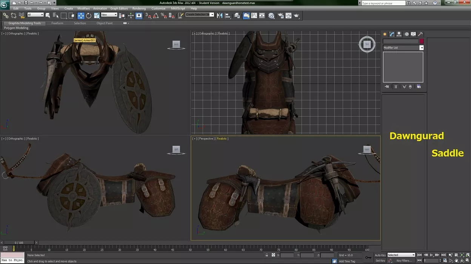The height and width of the screenshot is (264, 471).
Task: Click the Polygon Modeling panel label
Action: pos(16,28)
